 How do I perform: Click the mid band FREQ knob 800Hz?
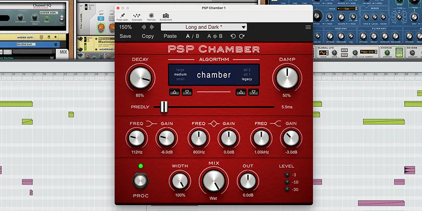(199, 138)
